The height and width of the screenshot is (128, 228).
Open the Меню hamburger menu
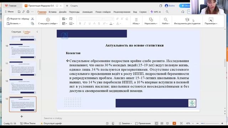click(x=9, y=12)
